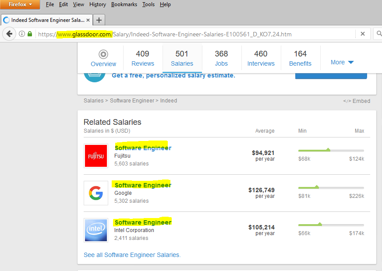Click the blue button beside salary estimate
Screen dimensions: 382x271
331,76
